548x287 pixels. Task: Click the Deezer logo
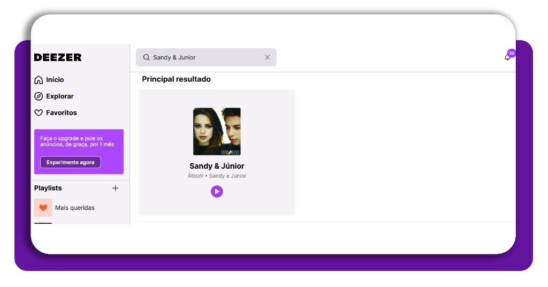[x=58, y=57]
